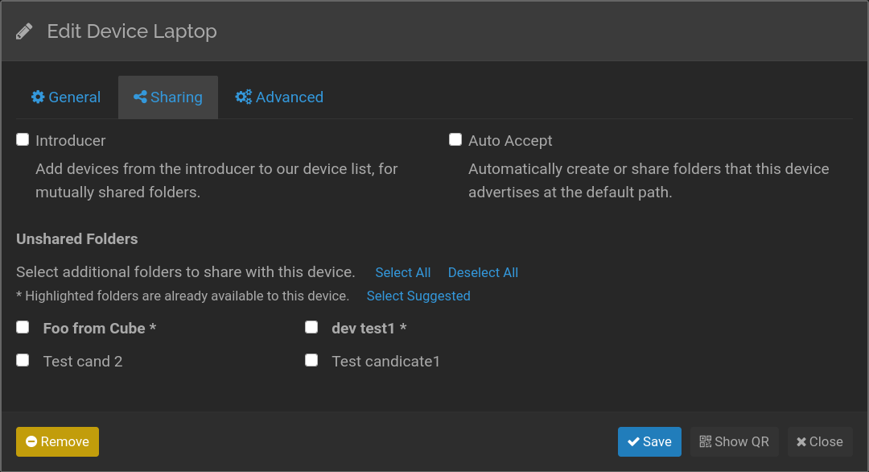The image size is (869, 472).
Task: Switch to the Sharing tab
Action: [168, 97]
